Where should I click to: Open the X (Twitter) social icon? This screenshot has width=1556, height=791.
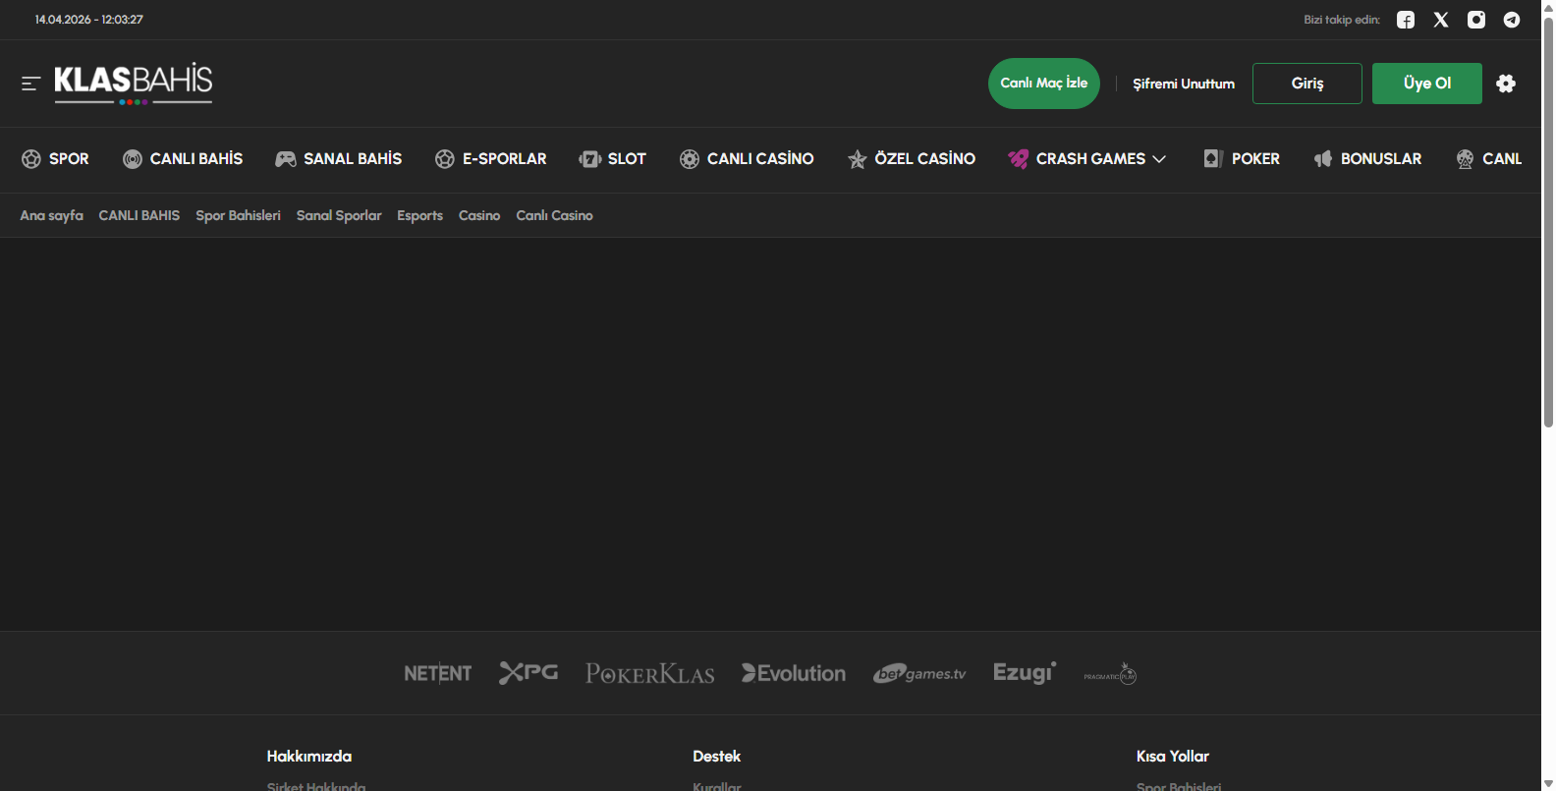pos(1441,20)
